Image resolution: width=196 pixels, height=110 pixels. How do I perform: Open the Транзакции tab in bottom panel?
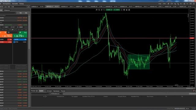coord(56,91)
